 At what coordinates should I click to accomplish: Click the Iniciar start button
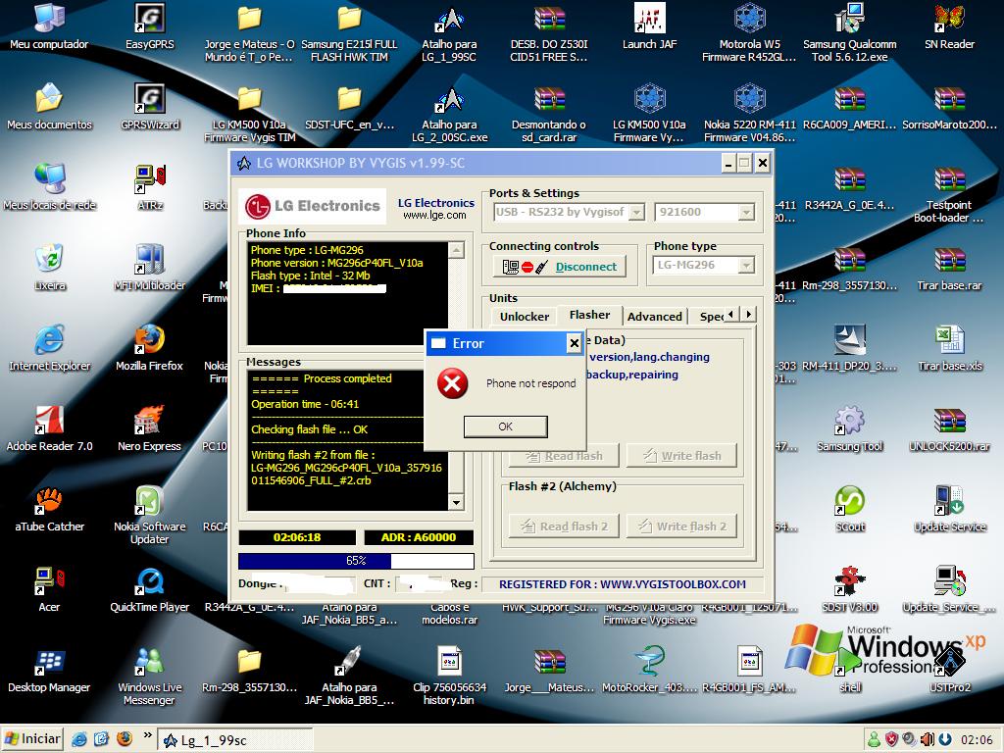pos(32,739)
